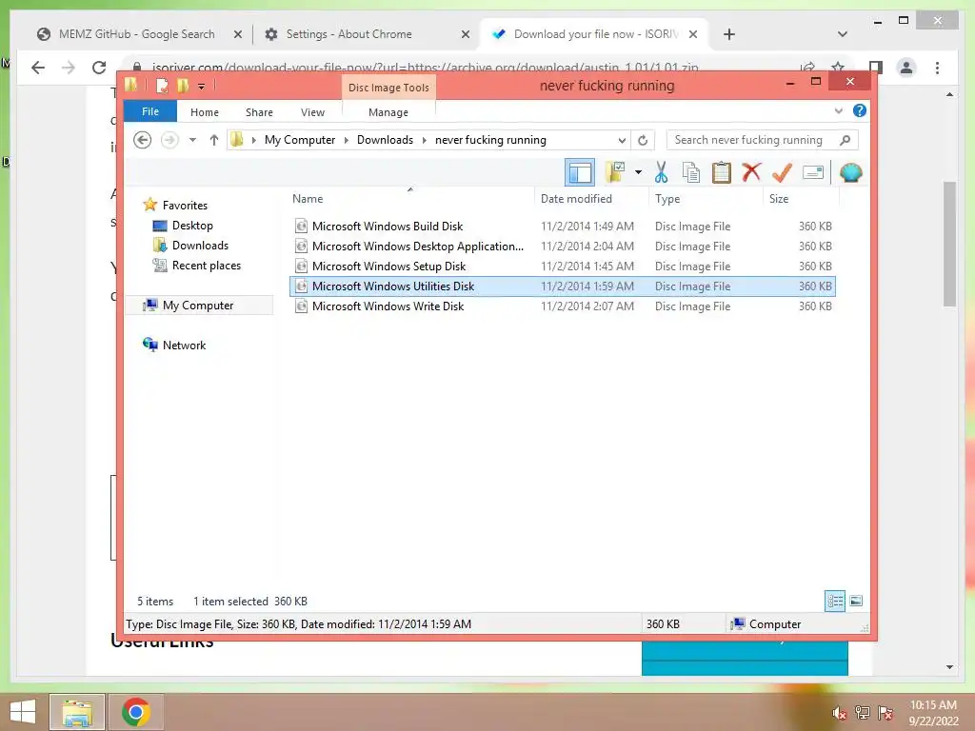Click the Explorer Help question mark icon

point(860,110)
